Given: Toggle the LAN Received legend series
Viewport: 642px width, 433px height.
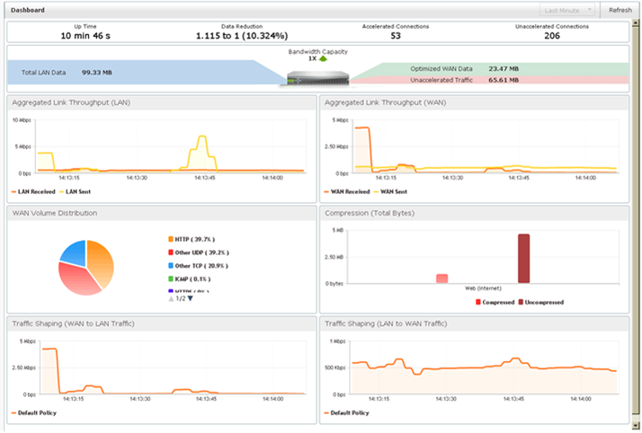Looking at the screenshot, I should (33, 191).
